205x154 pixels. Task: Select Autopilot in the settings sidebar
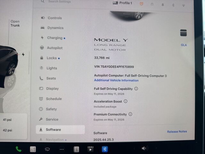pos(54,48)
